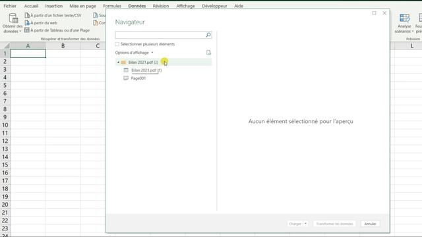
Task: Open Analyse scénarios dropdown
Action: (x=404, y=24)
